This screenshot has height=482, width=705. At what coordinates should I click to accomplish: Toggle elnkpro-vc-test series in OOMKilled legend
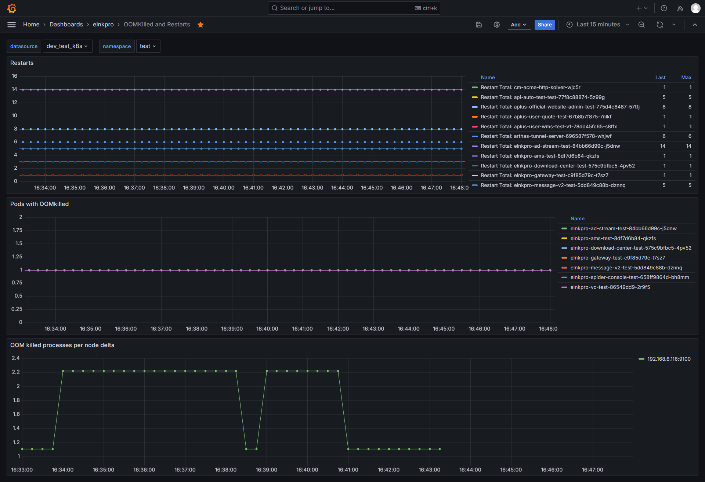pyautogui.click(x=610, y=287)
